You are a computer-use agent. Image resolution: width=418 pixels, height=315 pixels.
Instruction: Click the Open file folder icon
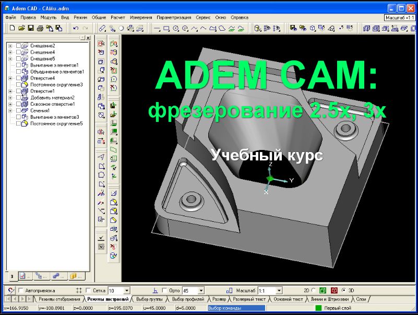21,28
